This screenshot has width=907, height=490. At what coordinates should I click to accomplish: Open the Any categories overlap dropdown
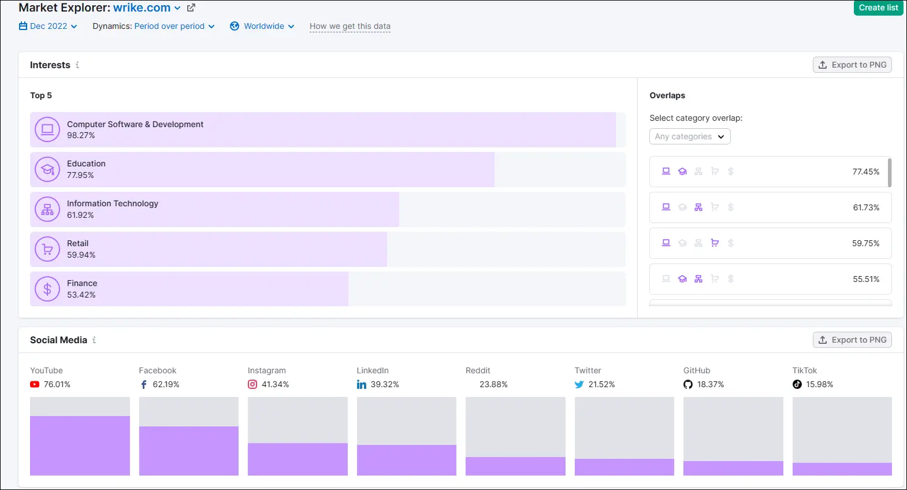point(690,136)
